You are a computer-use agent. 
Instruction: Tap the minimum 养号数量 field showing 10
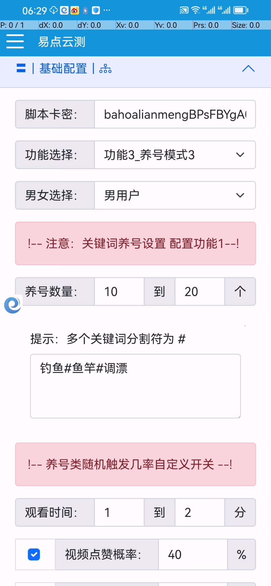[119, 291]
